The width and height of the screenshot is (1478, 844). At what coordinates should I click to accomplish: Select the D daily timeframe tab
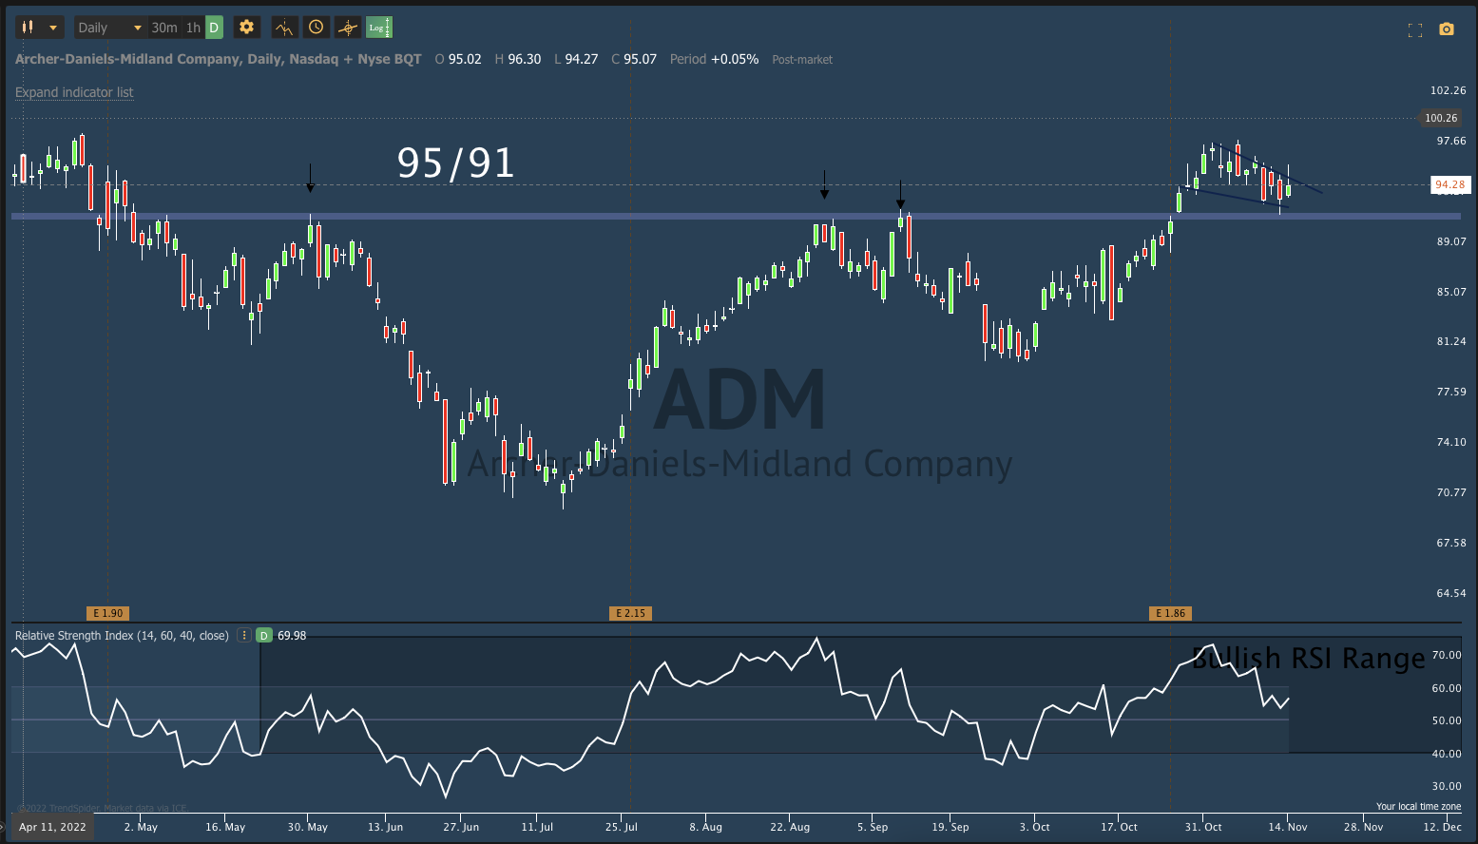[x=213, y=27]
